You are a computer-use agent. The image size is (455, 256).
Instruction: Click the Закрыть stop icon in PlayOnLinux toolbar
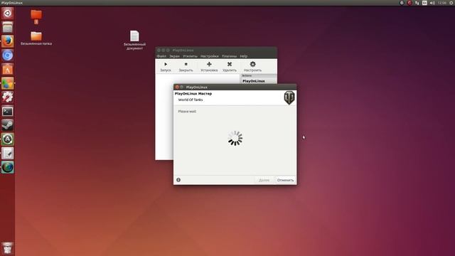coord(186,64)
